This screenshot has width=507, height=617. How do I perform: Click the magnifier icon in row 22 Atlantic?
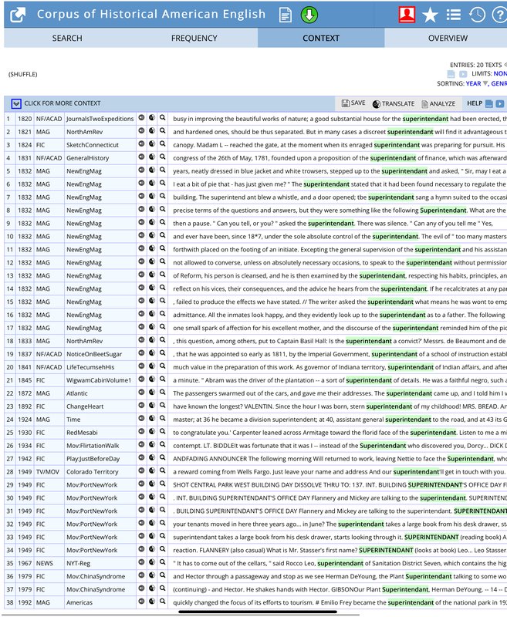click(162, 392)
